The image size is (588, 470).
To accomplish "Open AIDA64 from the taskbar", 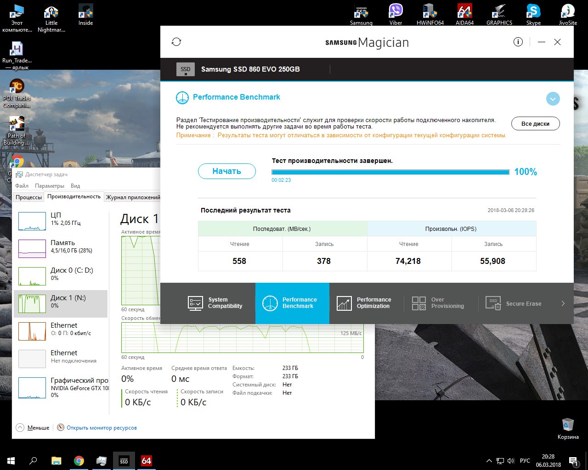I will [x=147, y=460].
